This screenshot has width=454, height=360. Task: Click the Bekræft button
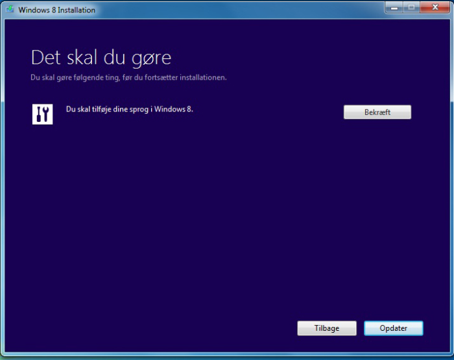coord(377,112)
